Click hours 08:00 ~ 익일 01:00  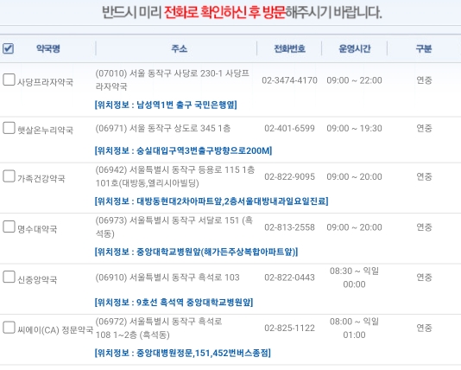[x=354, y=328]
